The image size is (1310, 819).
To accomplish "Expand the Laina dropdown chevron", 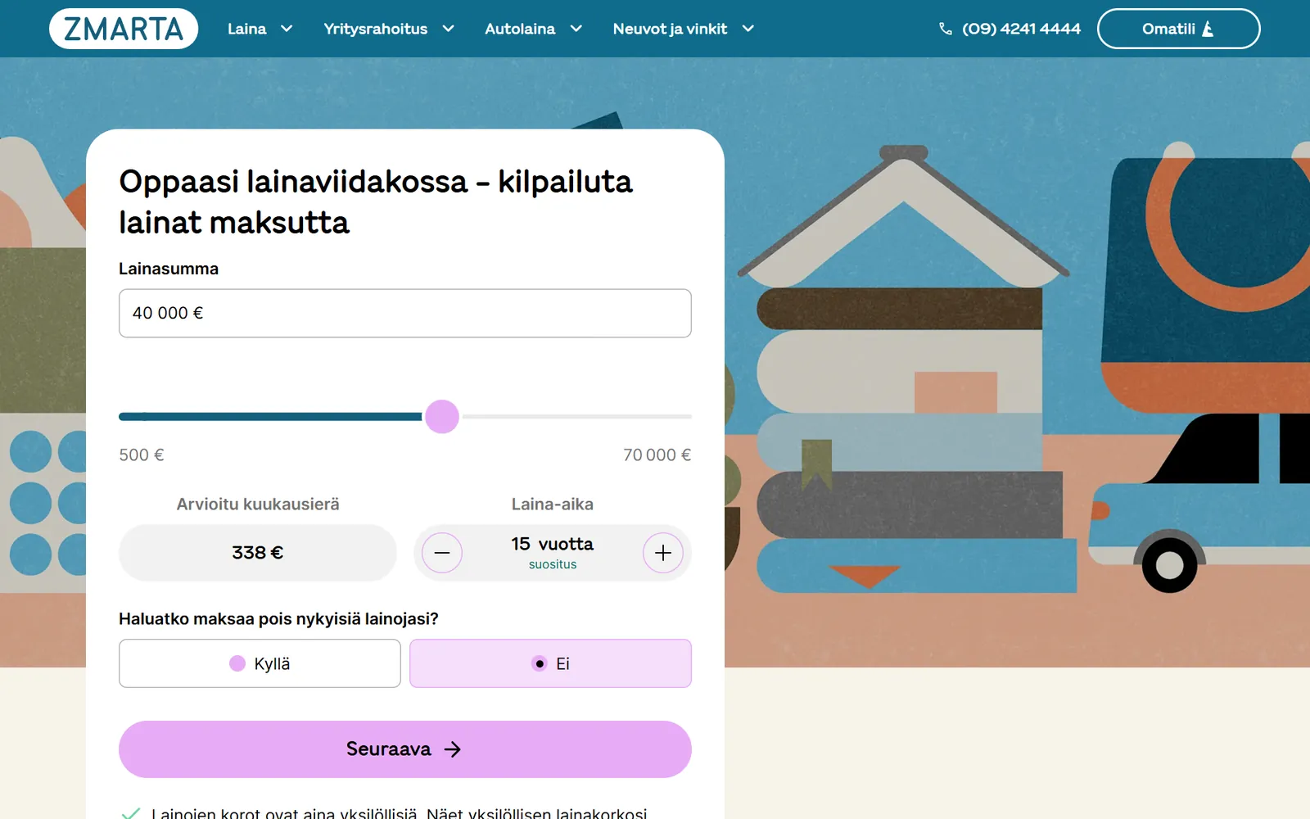I will pyautogui.click(x=287, y=29).
